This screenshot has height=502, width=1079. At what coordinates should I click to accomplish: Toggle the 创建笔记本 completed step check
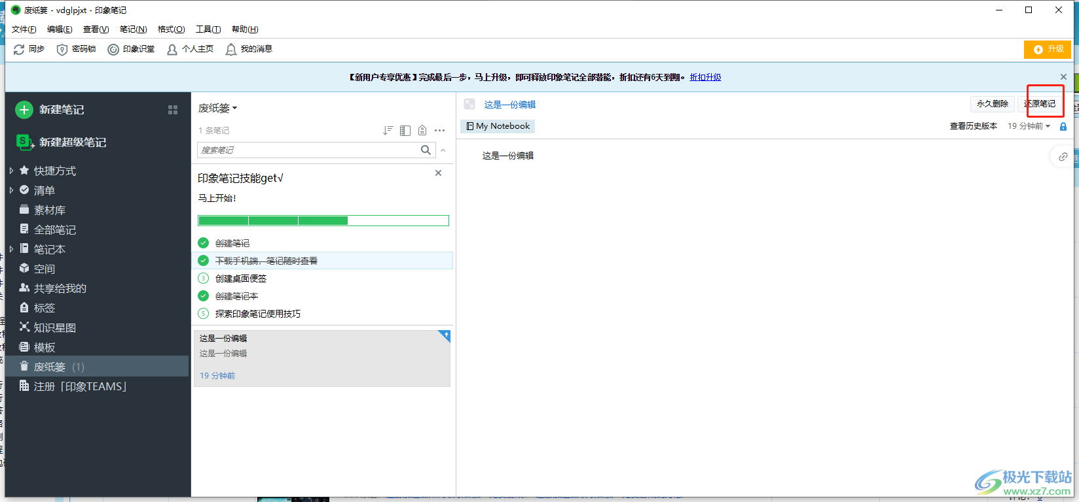coord(204,296)
